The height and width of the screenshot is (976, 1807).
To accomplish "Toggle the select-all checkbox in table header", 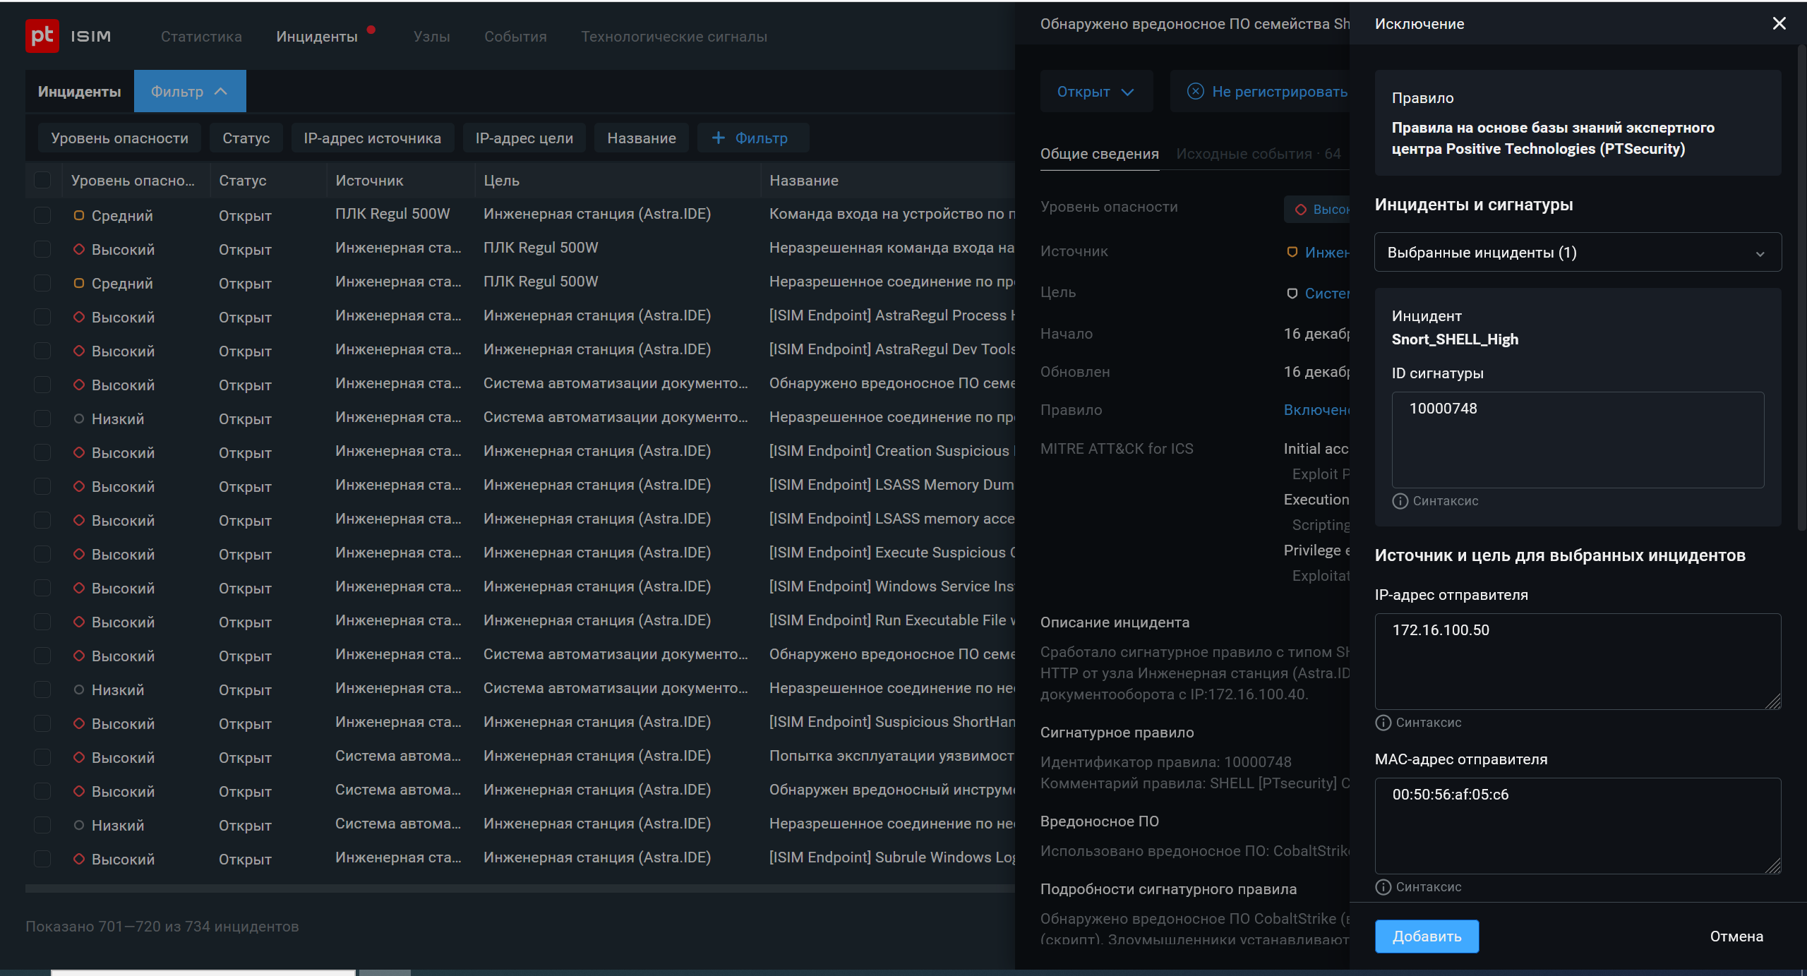I will tap(42, 180).
